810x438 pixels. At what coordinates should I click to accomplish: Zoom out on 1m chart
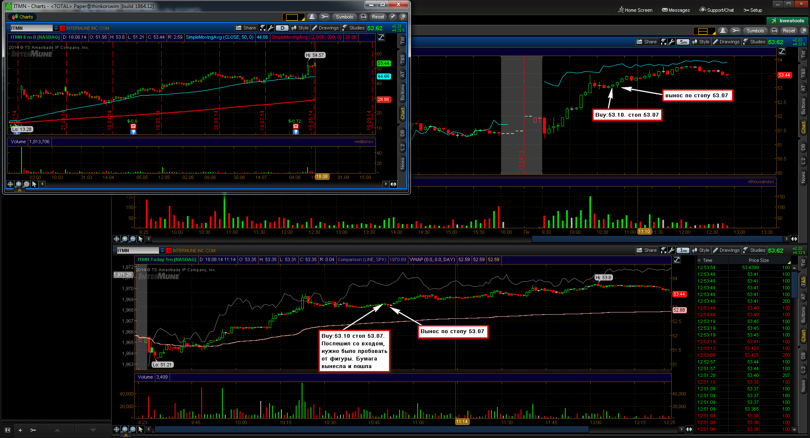click(133, 429)
